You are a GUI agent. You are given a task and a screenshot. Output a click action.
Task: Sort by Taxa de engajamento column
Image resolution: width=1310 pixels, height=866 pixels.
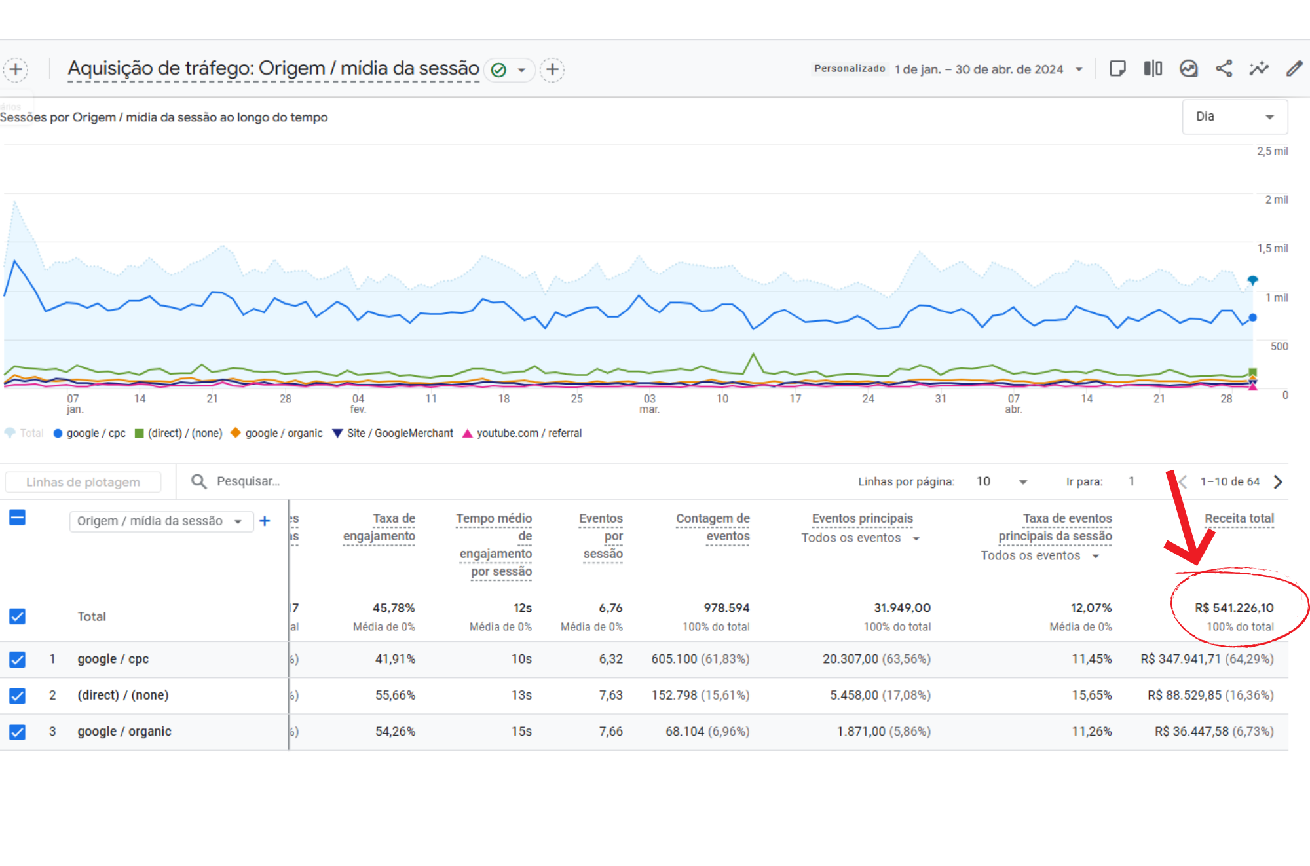tap(380, 527)
